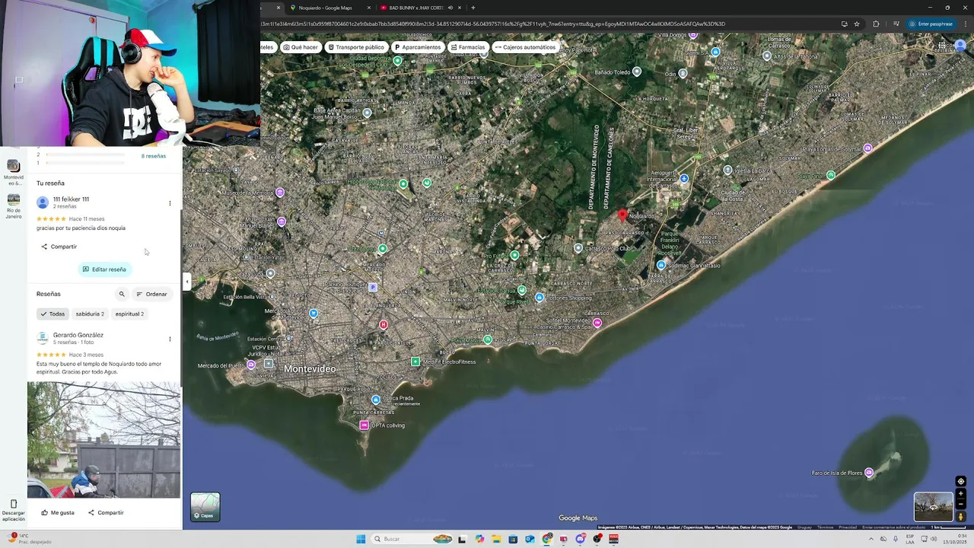Viewport: 974px width, 548px height.
Task: Open the review photo with gray fence
Action: 104,440
